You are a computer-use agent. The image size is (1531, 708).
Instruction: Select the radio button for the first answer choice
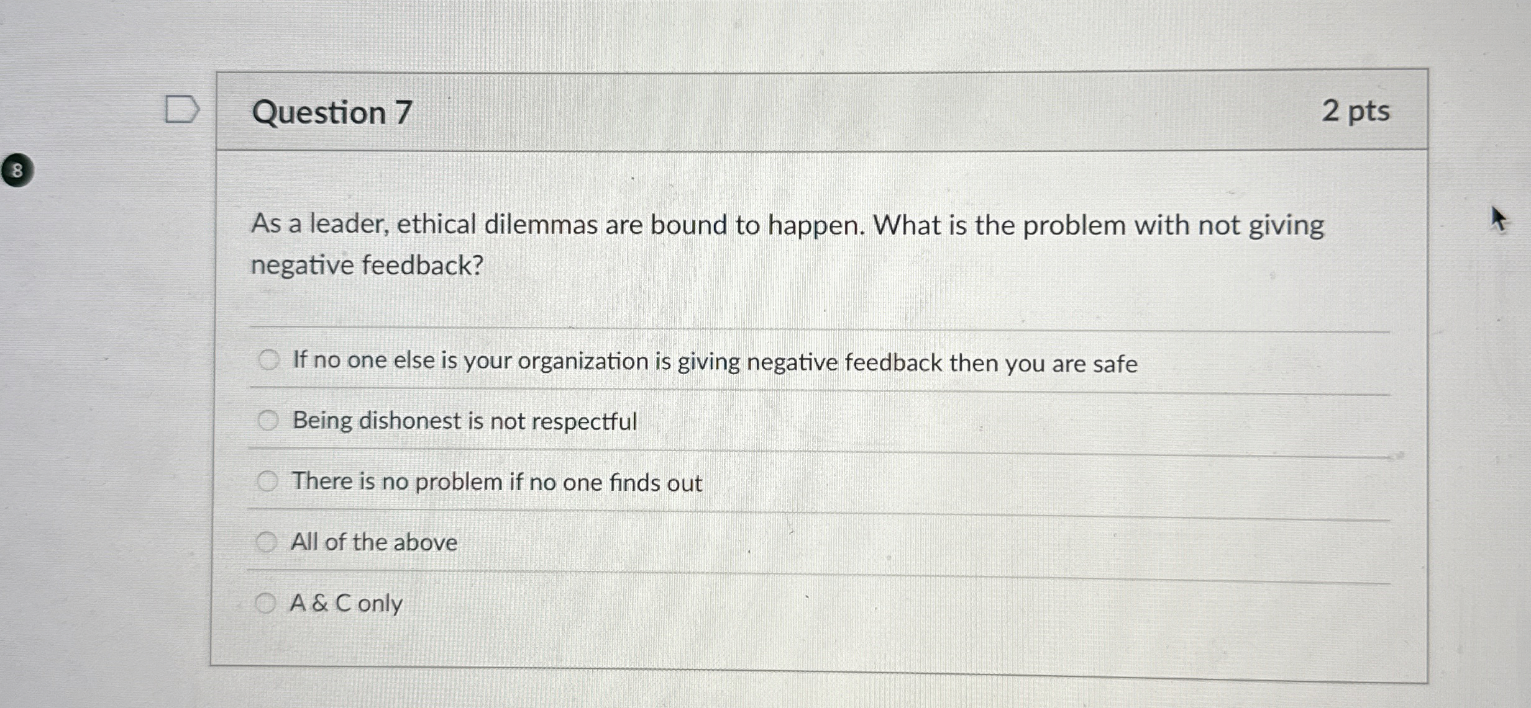[x=268, y=360]
